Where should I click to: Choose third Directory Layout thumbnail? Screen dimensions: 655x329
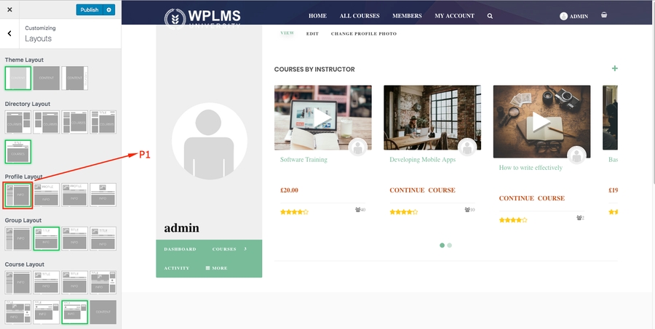coord(75,122)
